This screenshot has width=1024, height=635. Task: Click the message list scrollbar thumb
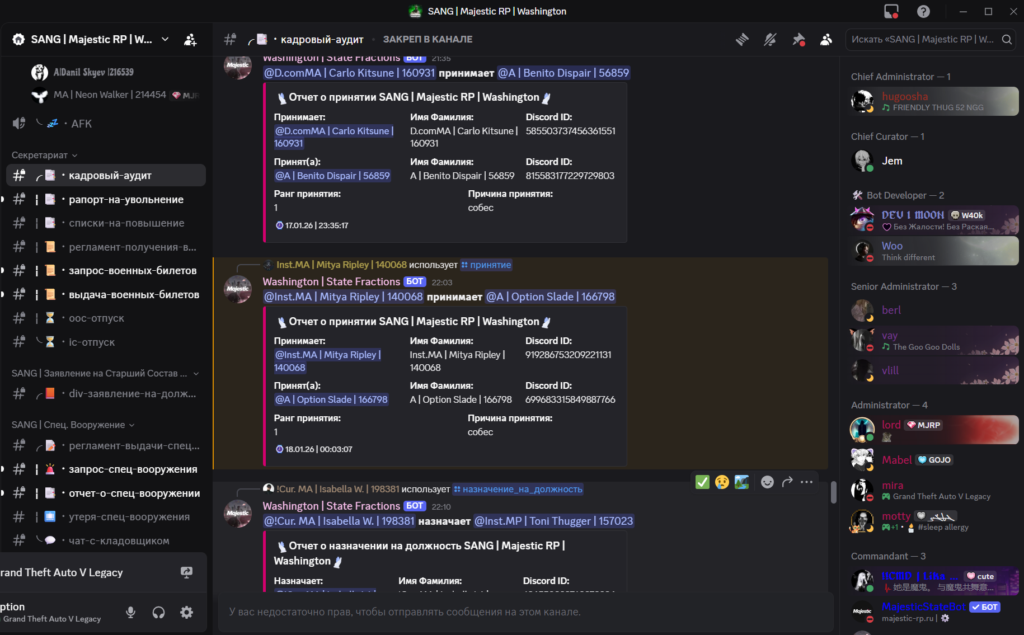833,492
